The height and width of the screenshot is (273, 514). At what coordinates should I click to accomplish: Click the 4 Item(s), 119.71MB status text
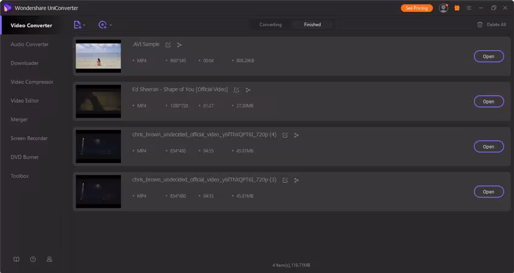291,265
